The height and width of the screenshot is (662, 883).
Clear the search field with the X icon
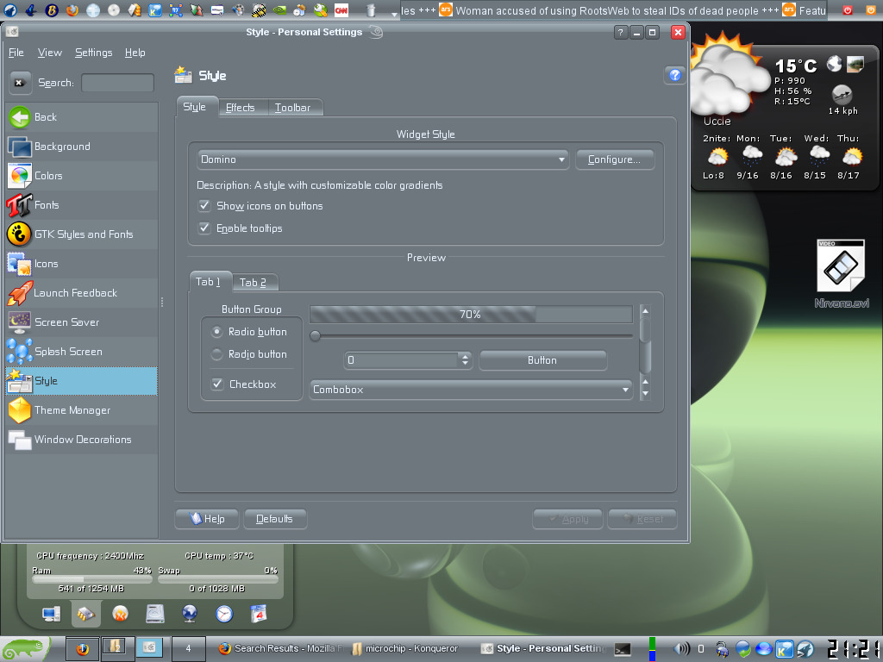pos(20,83)
